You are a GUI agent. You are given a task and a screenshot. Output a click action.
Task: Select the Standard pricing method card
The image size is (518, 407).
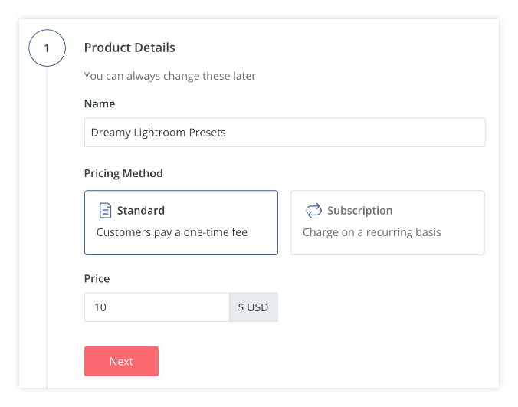coord(181,222)
